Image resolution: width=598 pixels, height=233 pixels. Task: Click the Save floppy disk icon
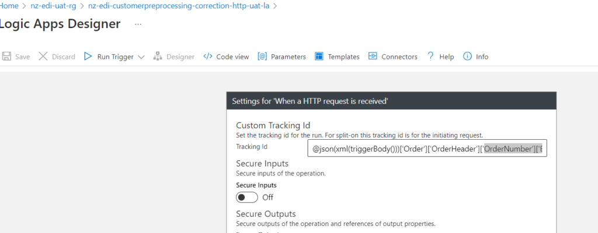click(6, 57)
